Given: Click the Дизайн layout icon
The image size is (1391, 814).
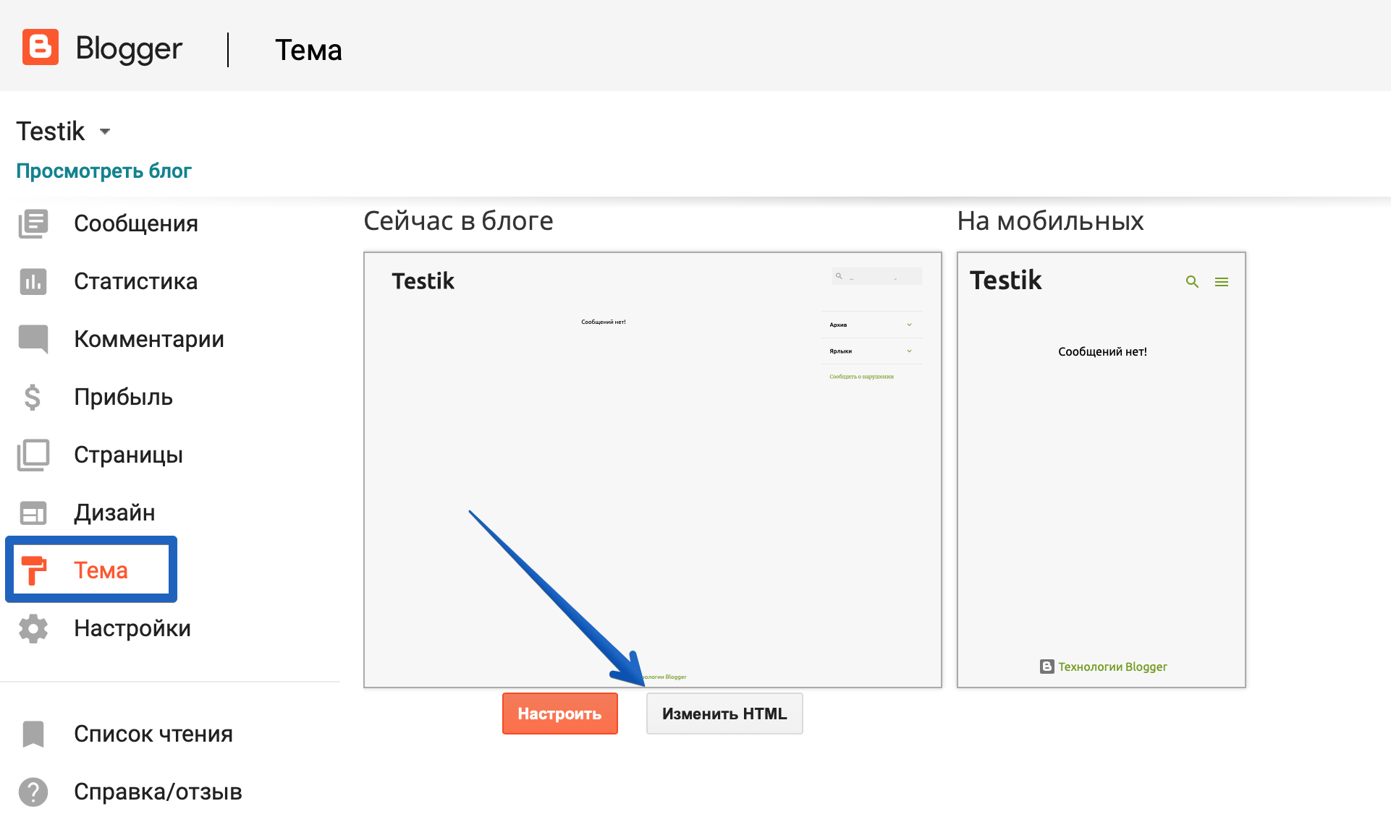Looking at the screenshot, I should coord(33,513).
